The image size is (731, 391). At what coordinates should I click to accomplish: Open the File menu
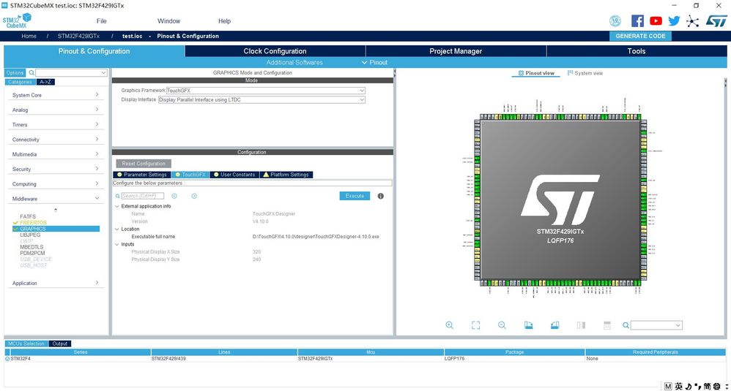(x=102, y=21)
